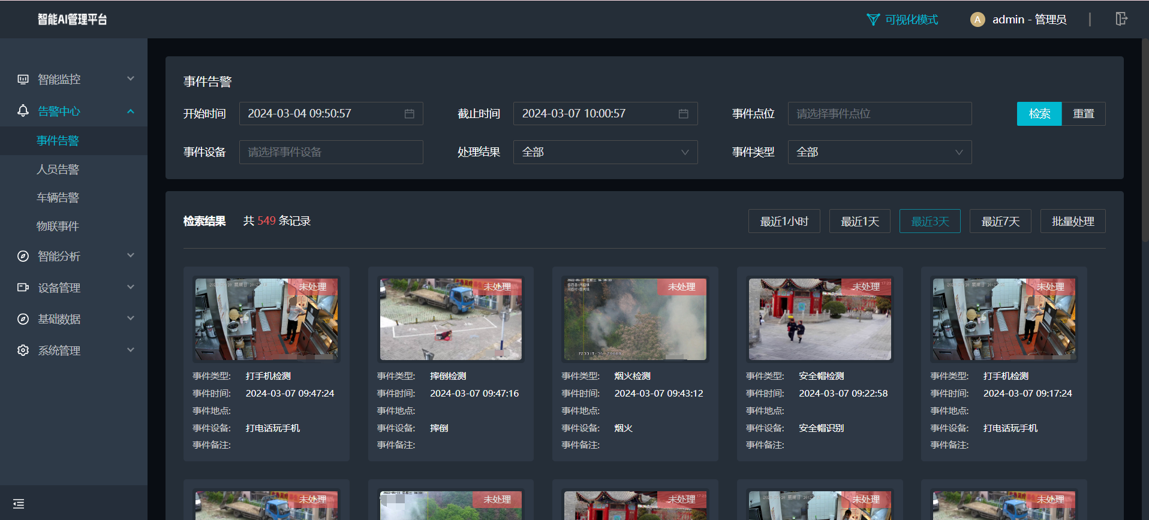
Task: Open the 处理结果 dropdown
Action: 605,152
